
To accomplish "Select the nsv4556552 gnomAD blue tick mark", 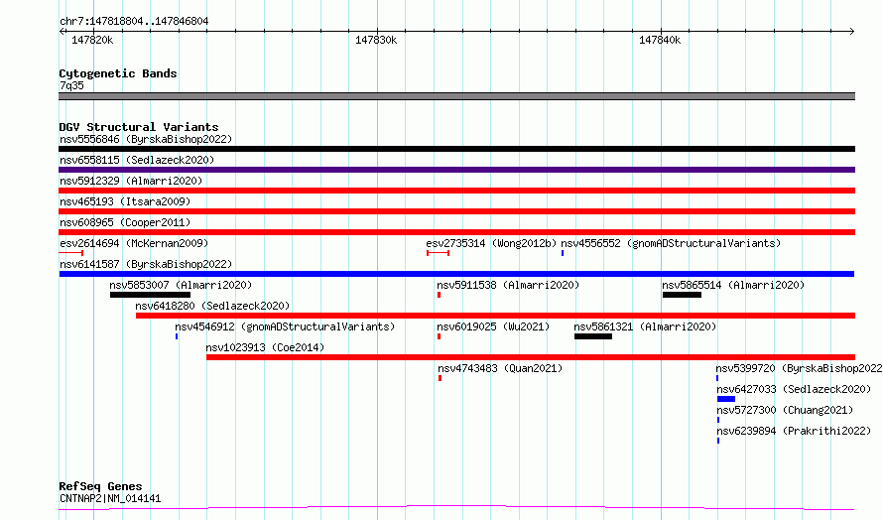I will 562,253.
